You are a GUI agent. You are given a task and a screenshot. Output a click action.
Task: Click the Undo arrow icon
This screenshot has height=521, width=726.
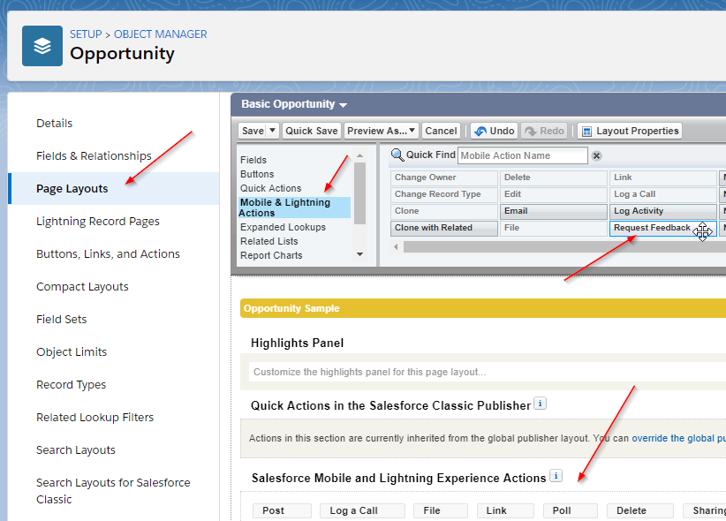480,131
